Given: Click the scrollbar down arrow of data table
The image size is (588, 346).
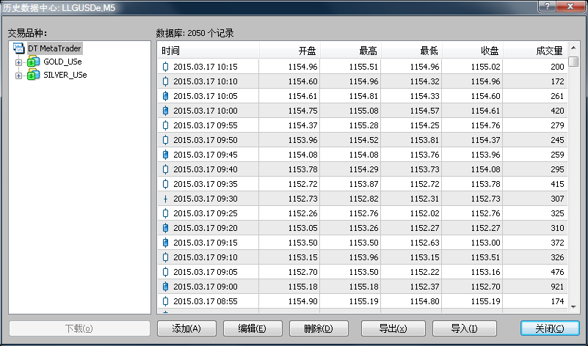Looking at the screenshot, I should (x=573, y=307).
